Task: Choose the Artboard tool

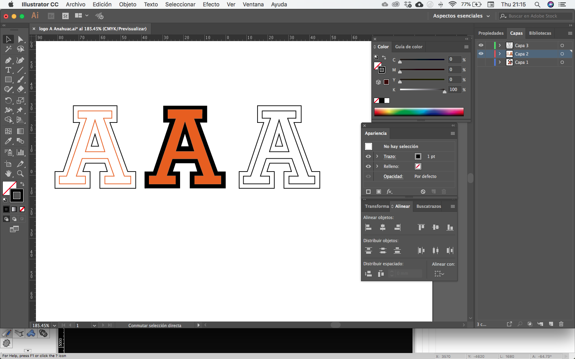Action: (x=8, y=164)
